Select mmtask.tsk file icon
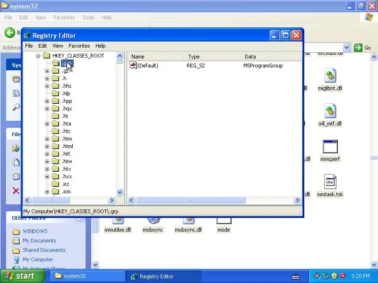This screenshot has width=378, height=283. click(x=330, y=182)
